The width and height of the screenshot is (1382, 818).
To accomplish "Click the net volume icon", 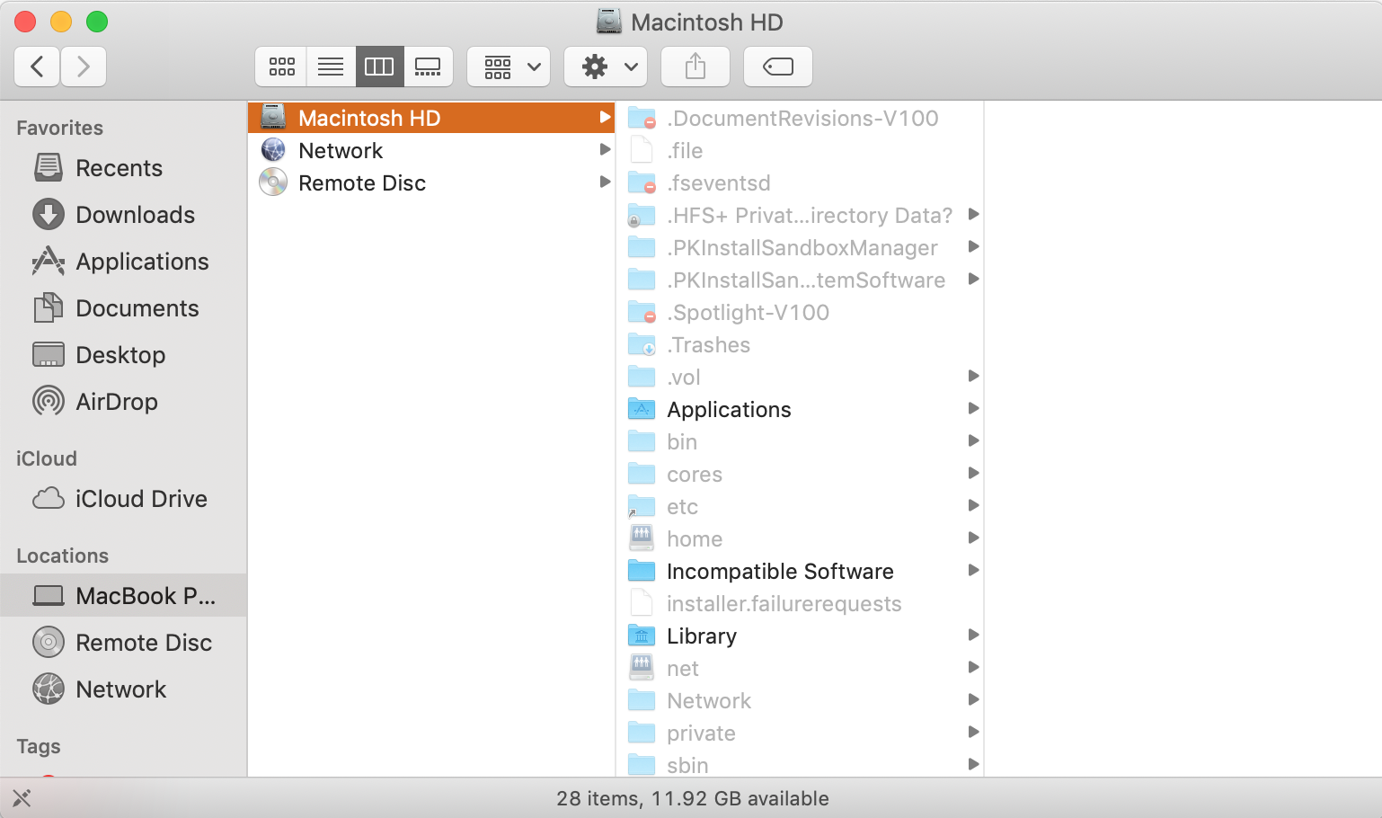I will (x=642, y=668).
